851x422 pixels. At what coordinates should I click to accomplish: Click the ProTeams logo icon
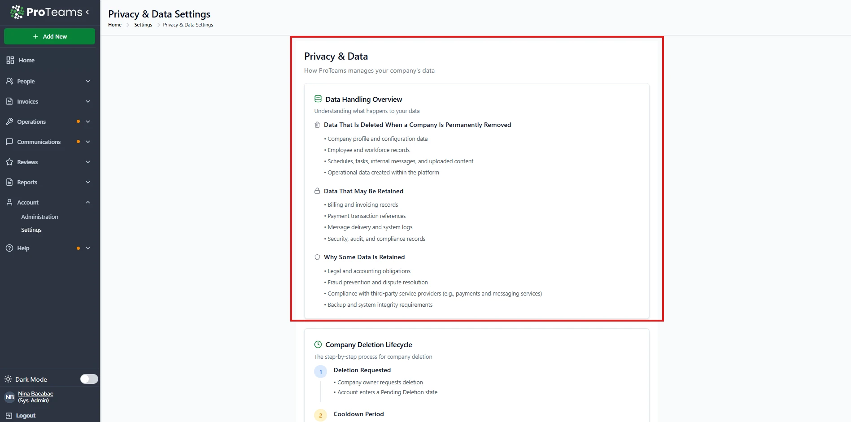(17, 12)
